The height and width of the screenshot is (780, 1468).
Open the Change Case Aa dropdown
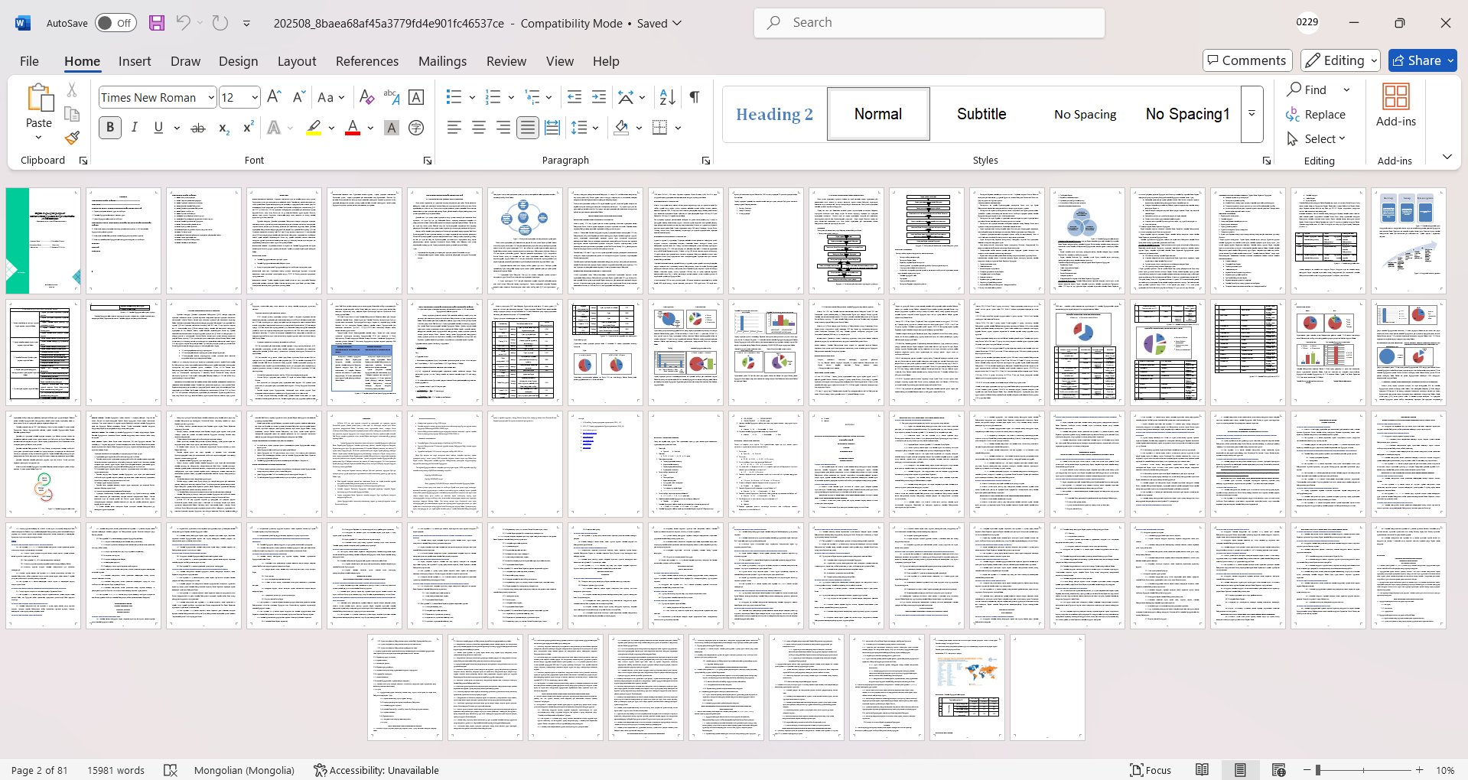pyautogui.click(x=332, y=97)
